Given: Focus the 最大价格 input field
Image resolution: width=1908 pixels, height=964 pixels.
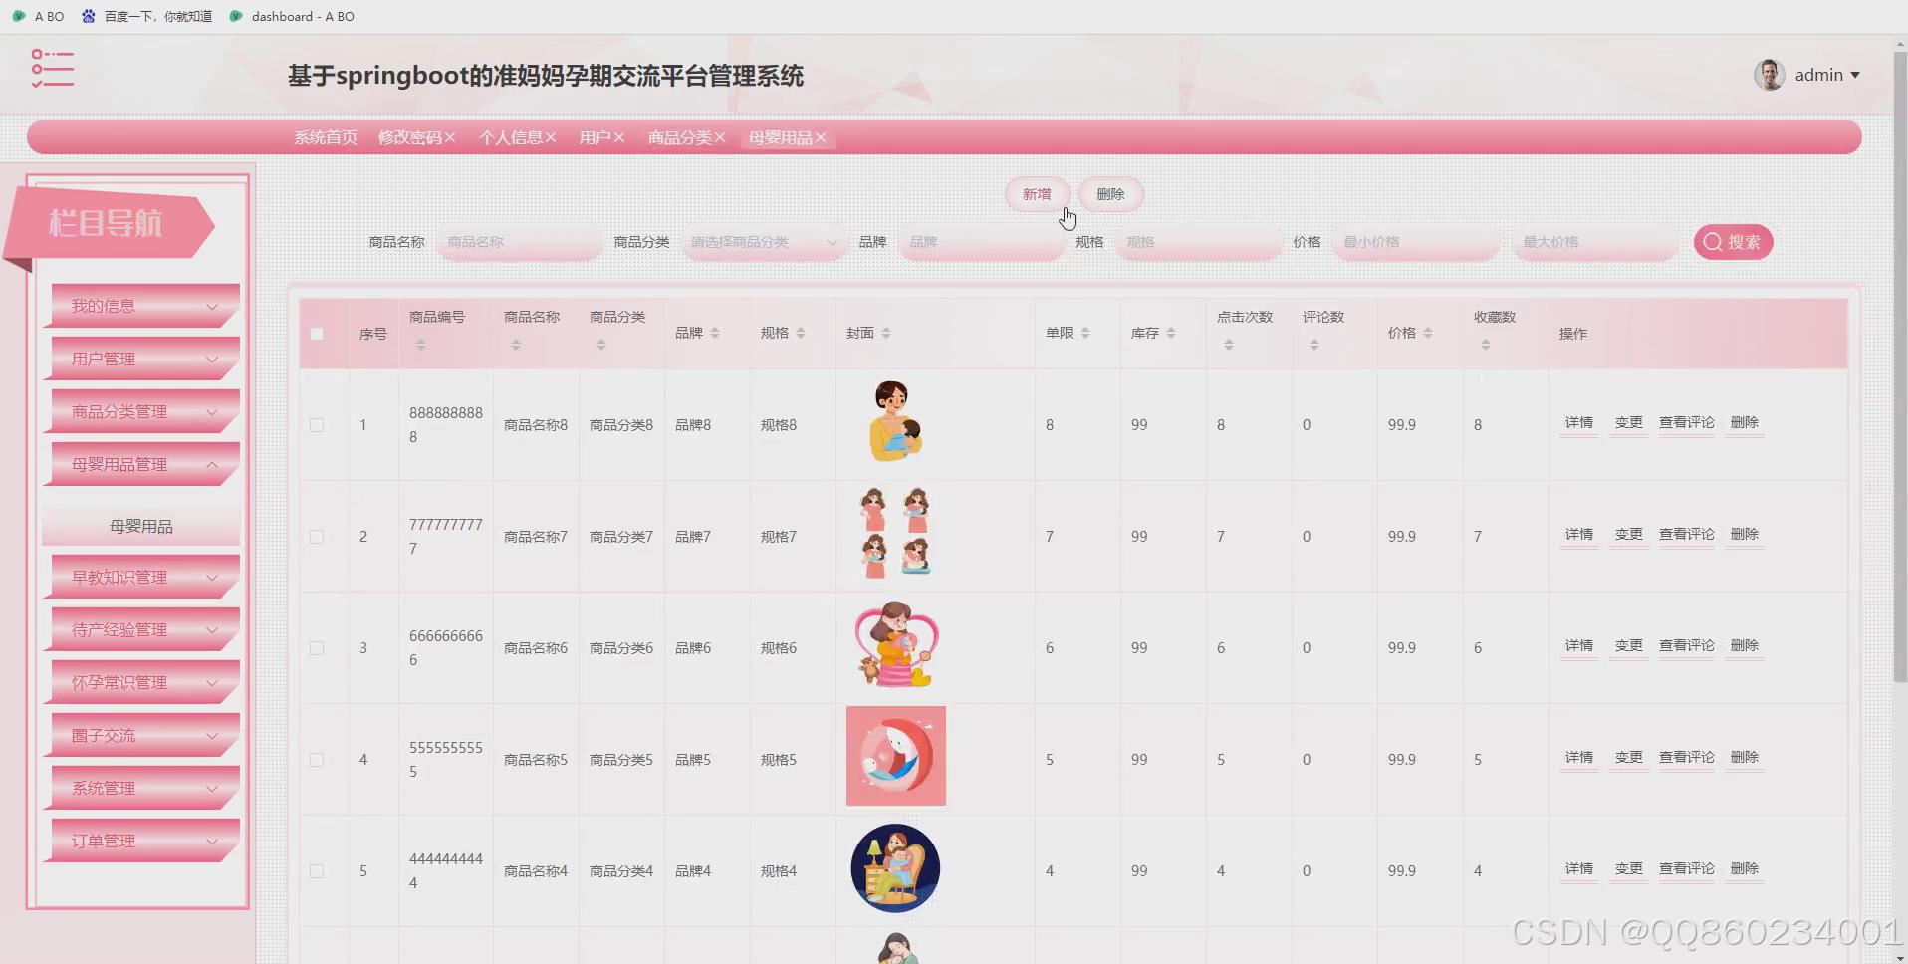Looking at the screenshot, I should 1594,242.
